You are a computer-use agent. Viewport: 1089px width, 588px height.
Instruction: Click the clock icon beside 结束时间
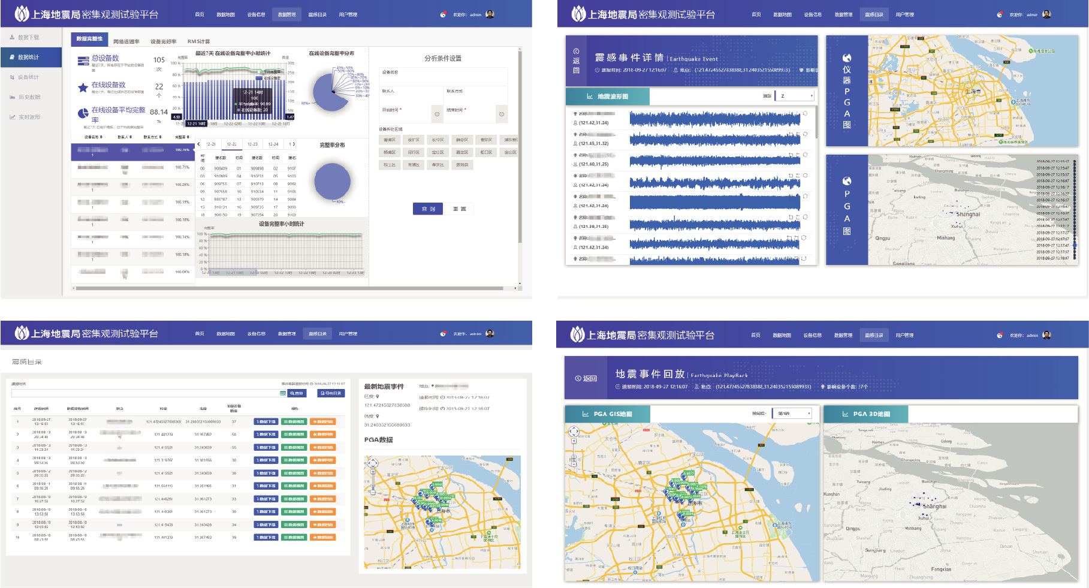point(502,114)
